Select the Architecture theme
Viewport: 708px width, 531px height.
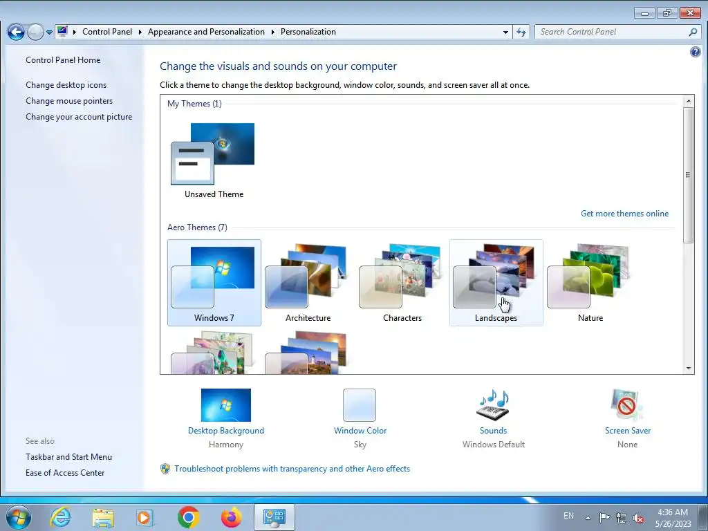click(x=308, y=283)
